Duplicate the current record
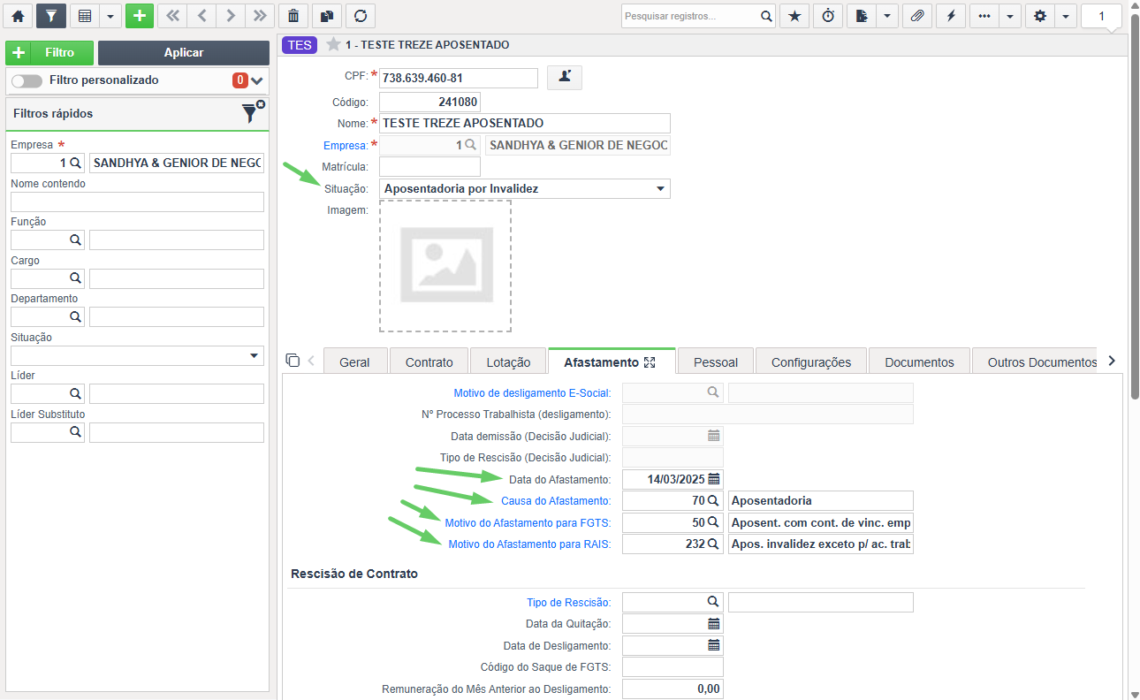 pyautogui.click(x=327, y=16)
